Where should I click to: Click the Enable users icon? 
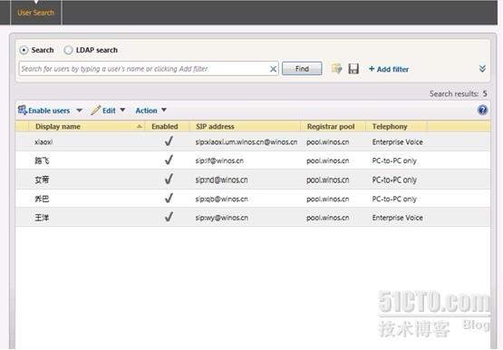22,110
